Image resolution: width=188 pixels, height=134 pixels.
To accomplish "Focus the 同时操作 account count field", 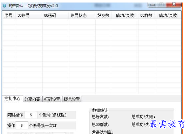I will point(31,115).
